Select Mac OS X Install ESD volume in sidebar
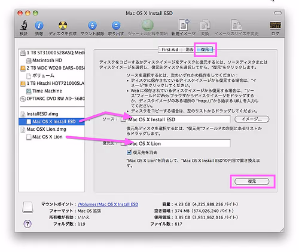This screenshot has width=299, height=252. (x=51, y=121)
